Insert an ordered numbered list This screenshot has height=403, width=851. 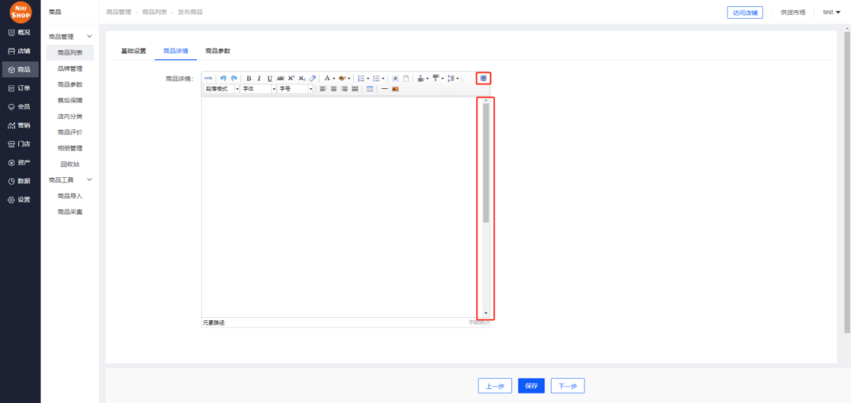coord(362,78)
